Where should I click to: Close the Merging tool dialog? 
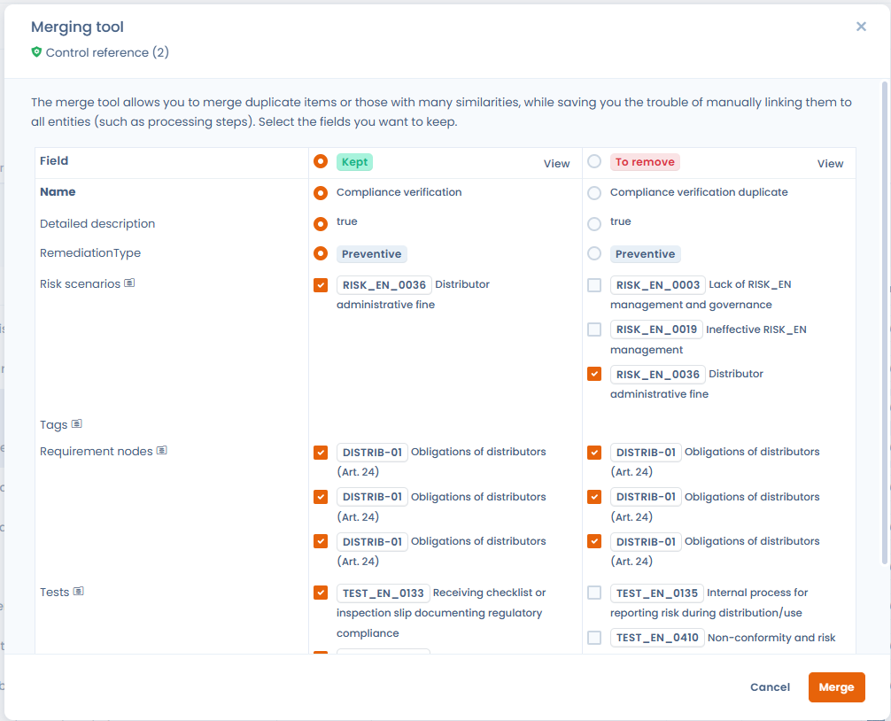tap(861, 27)
